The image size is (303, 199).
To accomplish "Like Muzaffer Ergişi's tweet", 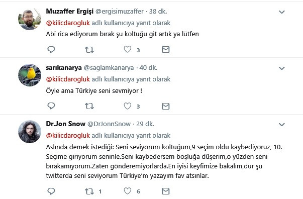I will pyautogui.click(x=128, y=49).
